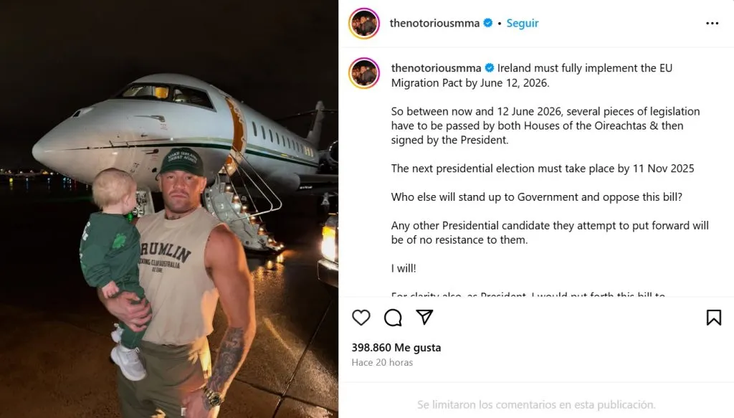
Task: Click the caption line "I will!"
Action: tap(404, 268)
